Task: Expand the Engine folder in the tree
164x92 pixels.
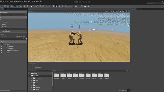Action: click(x=29, y=74)
